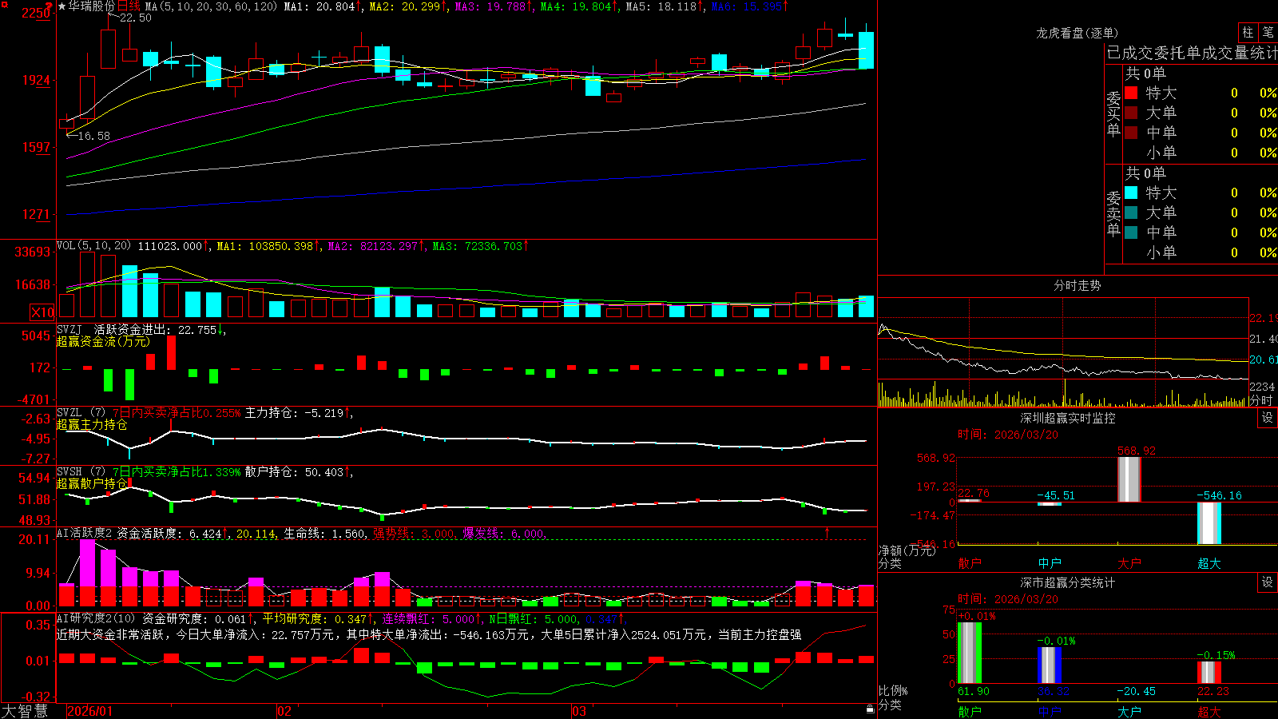This screenshot has width=1278, height=719.
Task: Click the 强势线: 3.000 label
Action: click(414, 534)
